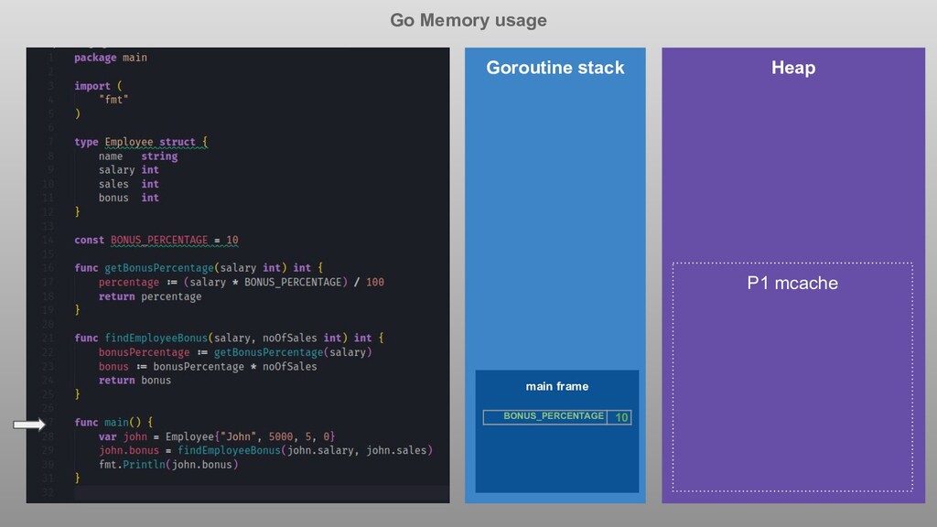
Task: Select the Goroutine stack panel header
Action: click(555, 67)
